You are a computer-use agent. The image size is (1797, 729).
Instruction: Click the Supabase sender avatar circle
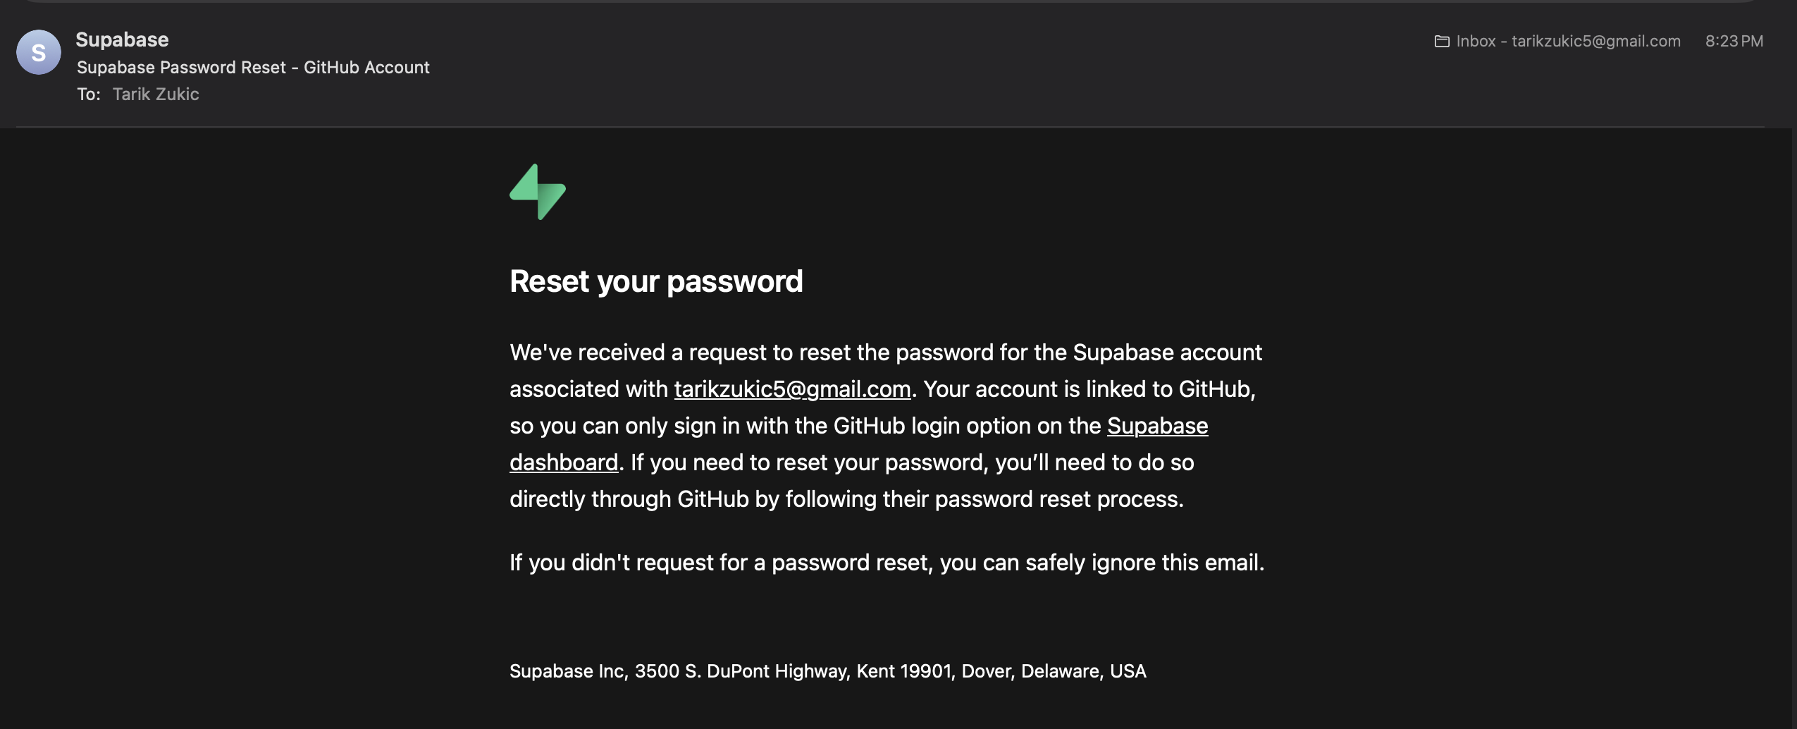click(x=38, y=52)
